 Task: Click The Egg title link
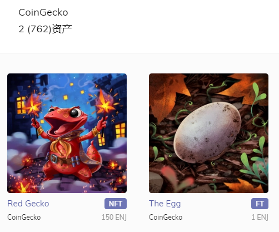coord(165,204)
